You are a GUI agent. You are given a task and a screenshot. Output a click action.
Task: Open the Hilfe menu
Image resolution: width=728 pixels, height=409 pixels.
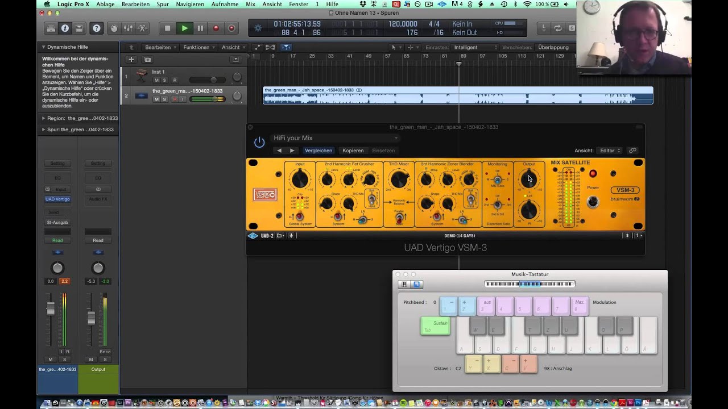[332, 4]
